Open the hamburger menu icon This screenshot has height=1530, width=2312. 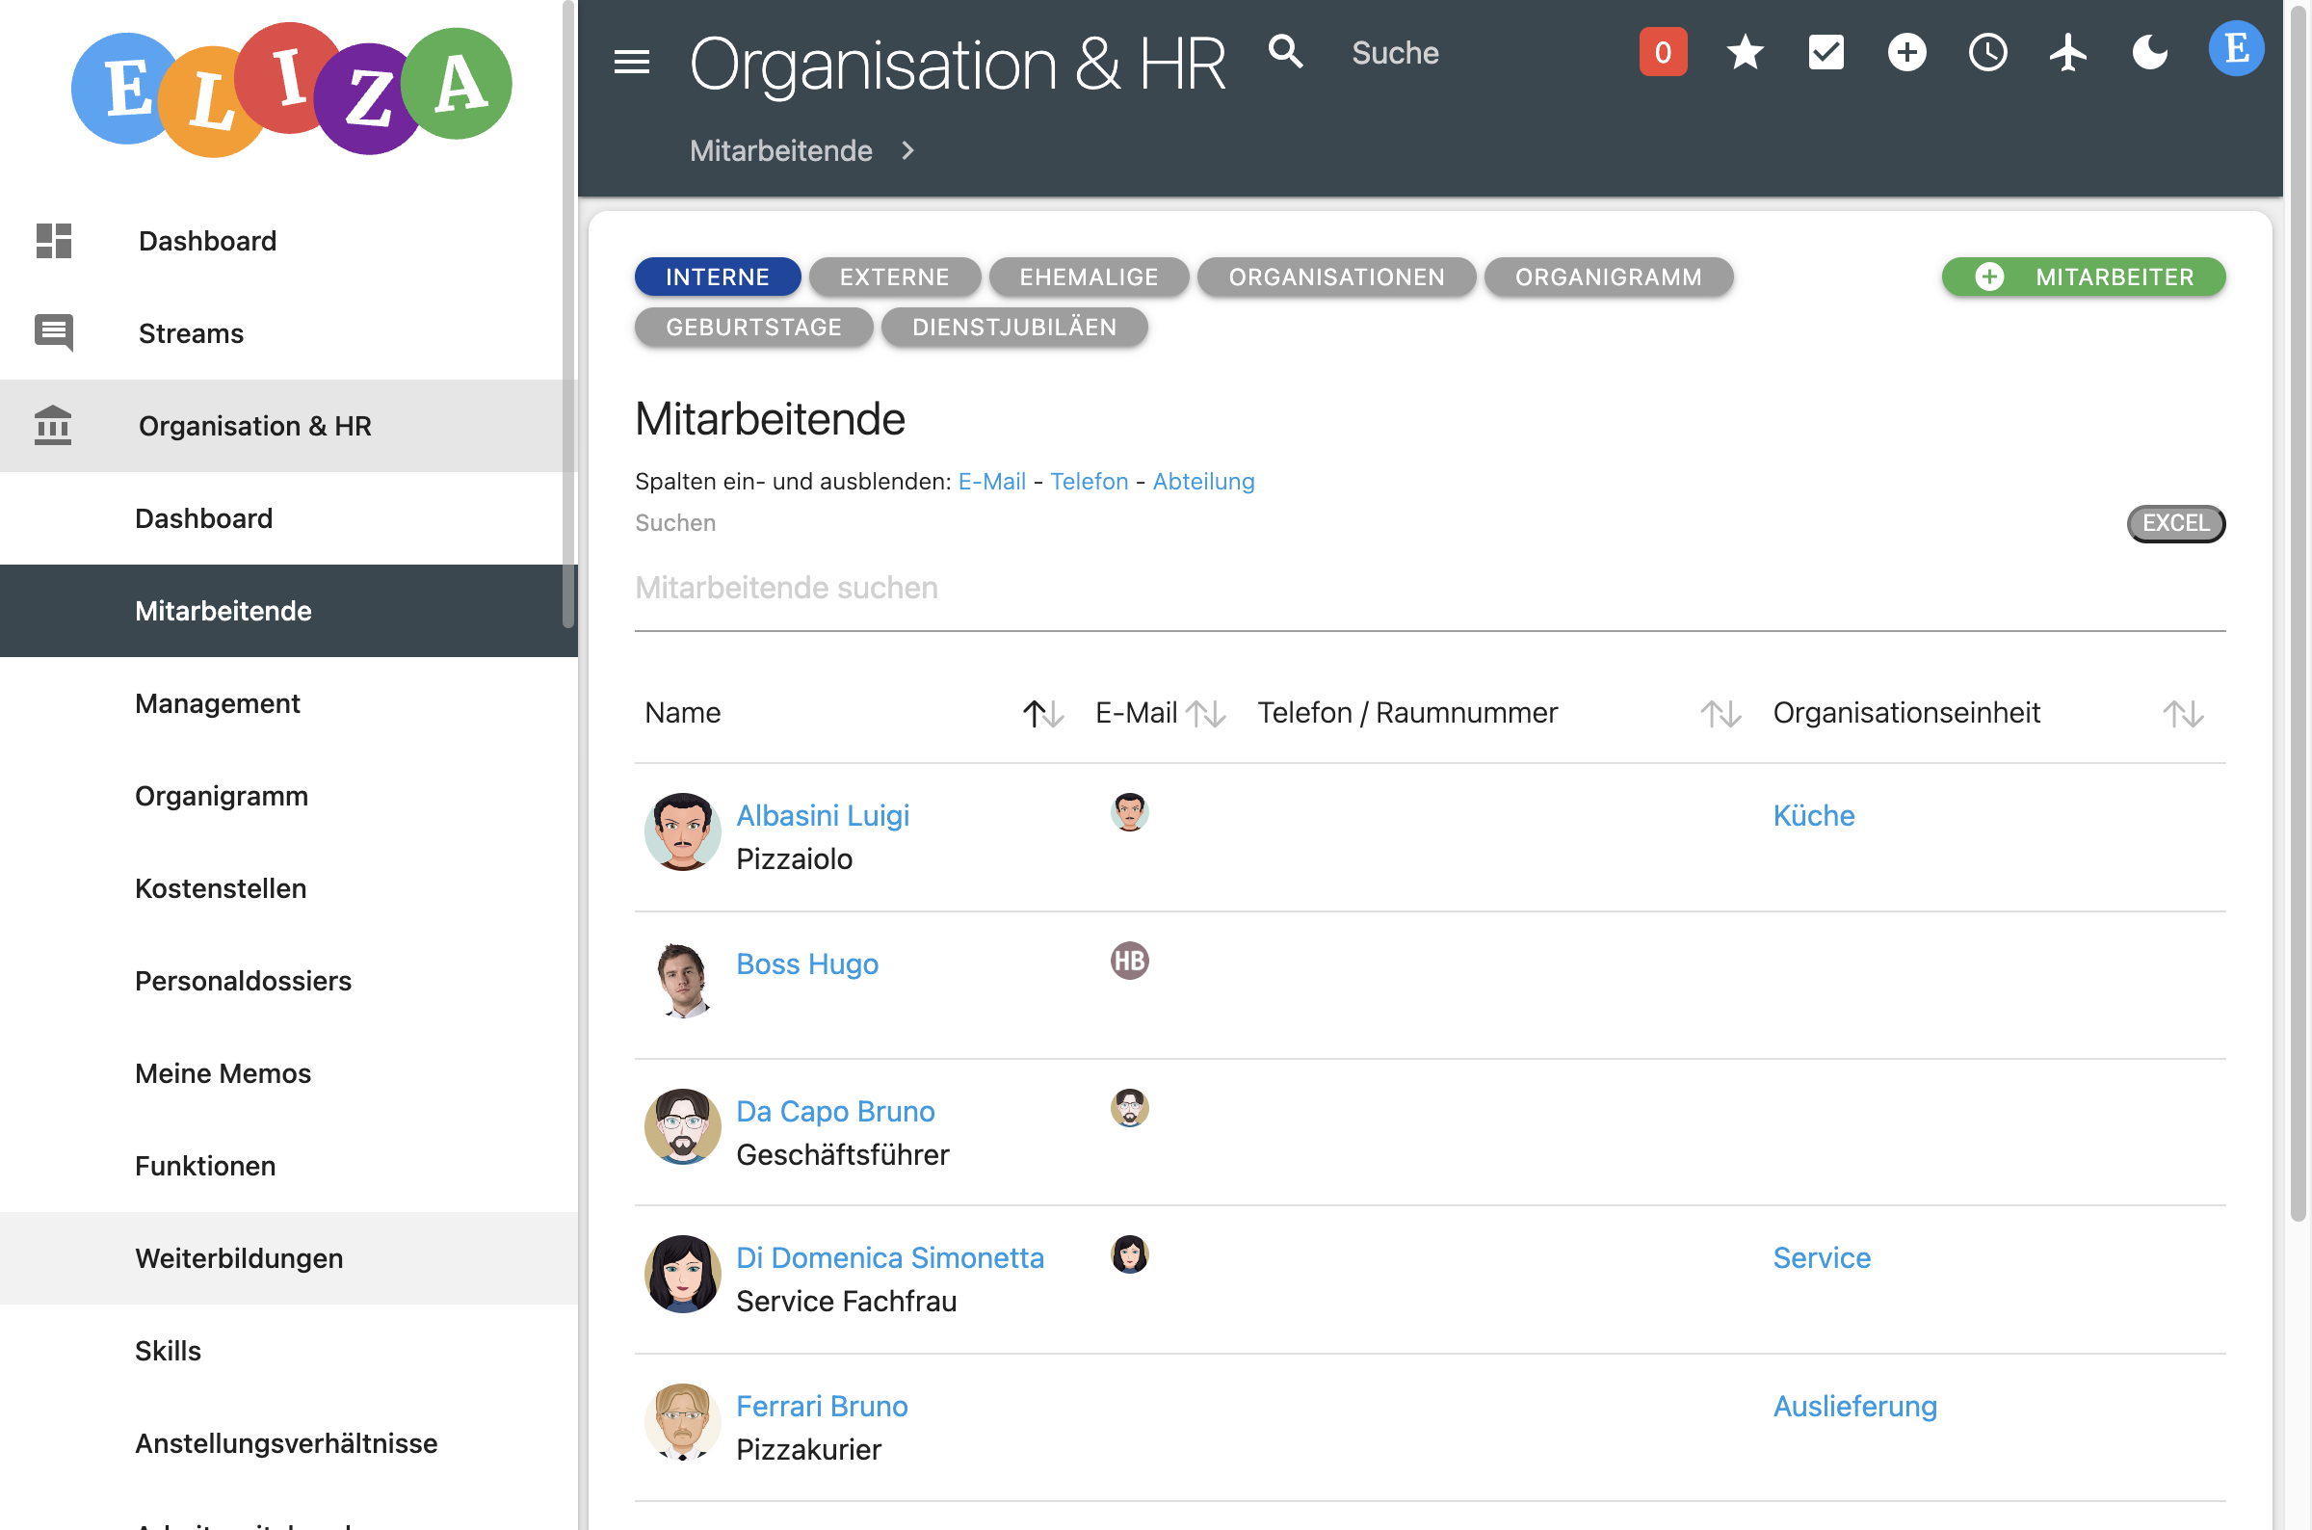(x=631, y=63)
